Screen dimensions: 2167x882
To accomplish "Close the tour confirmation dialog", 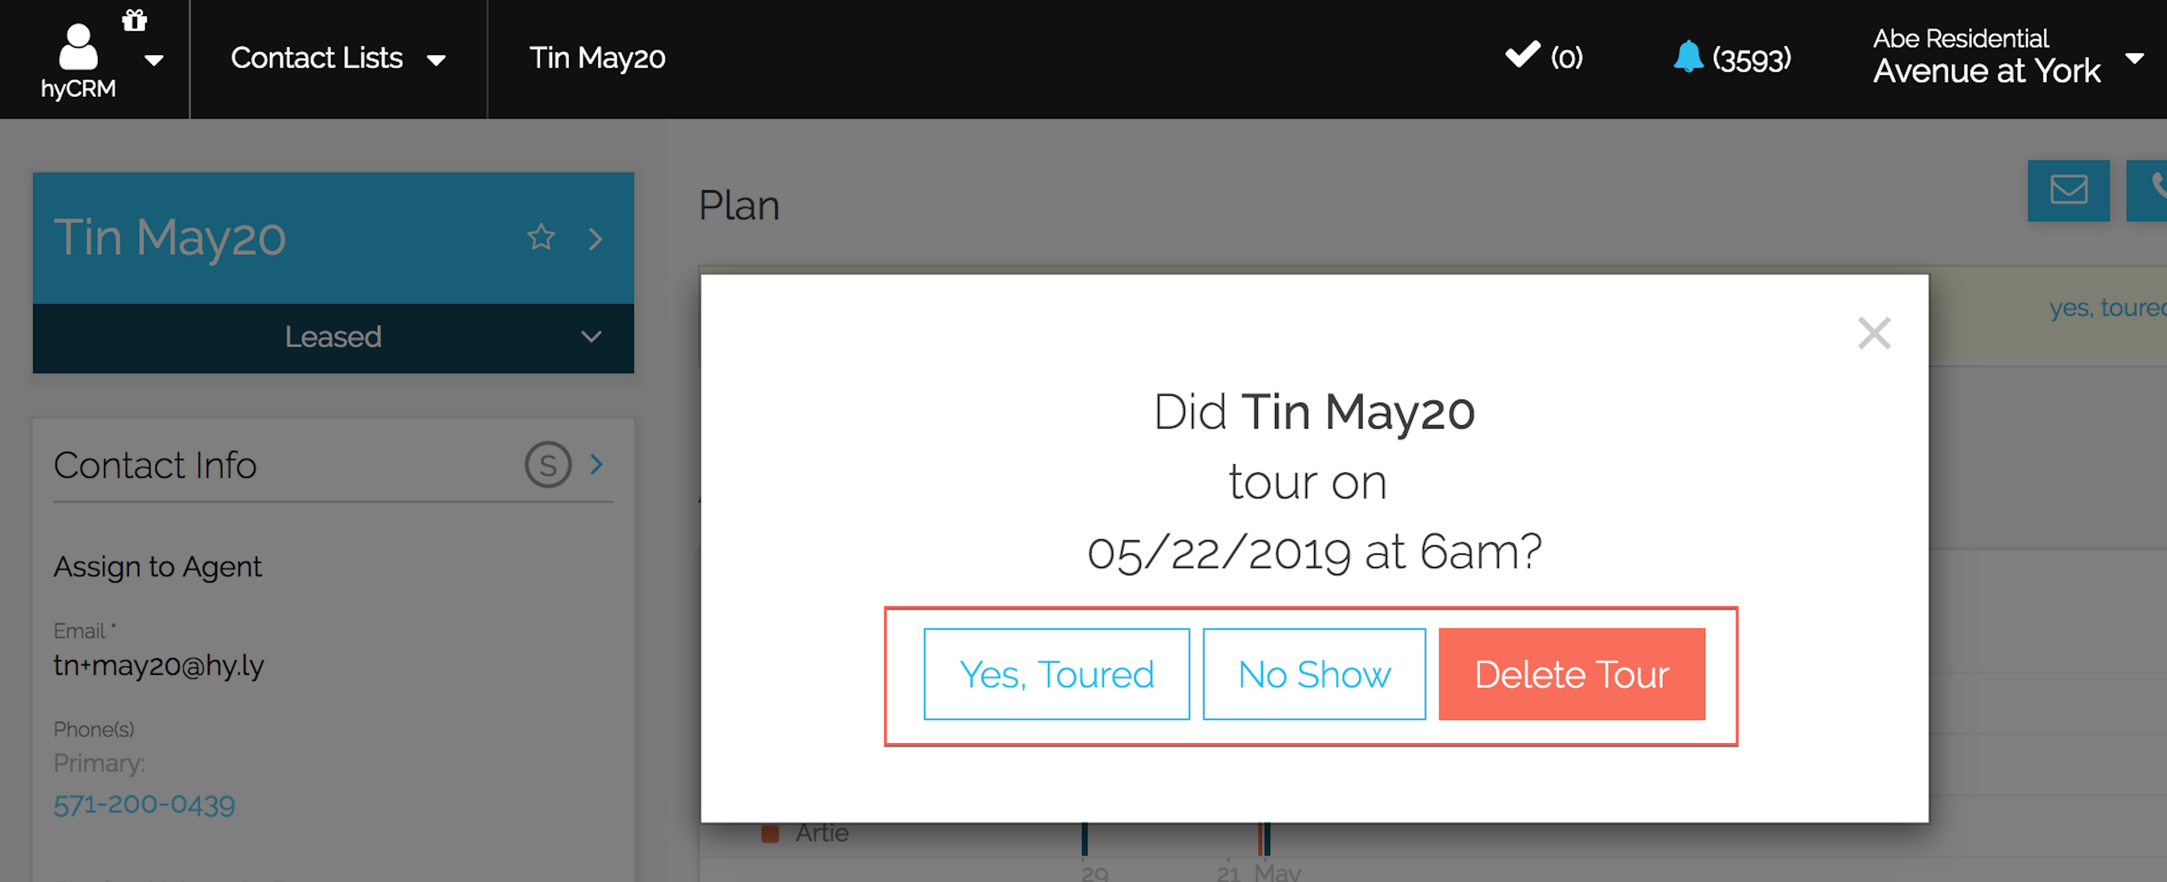I will tap(1873, 333).
